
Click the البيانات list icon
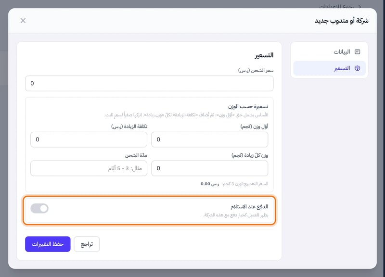[357, 52]
